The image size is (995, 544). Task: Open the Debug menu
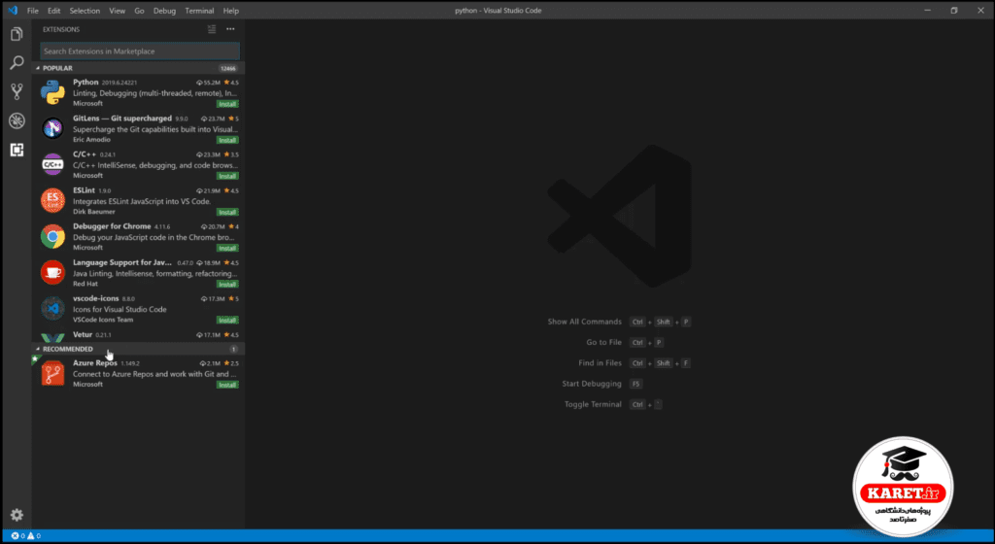pos(164,11)
